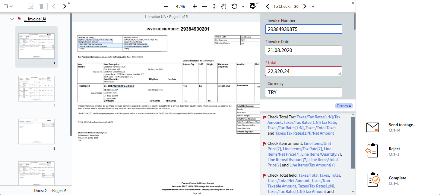Open the Taxes/Tax Rates[1:N]/Net Amount link
Screen dimensions: 440x195
pos(305,133)
